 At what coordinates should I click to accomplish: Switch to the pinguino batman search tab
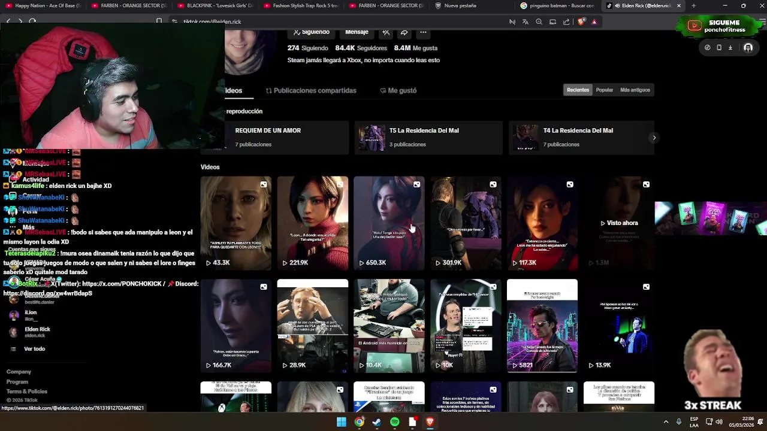tap(557, 5)
